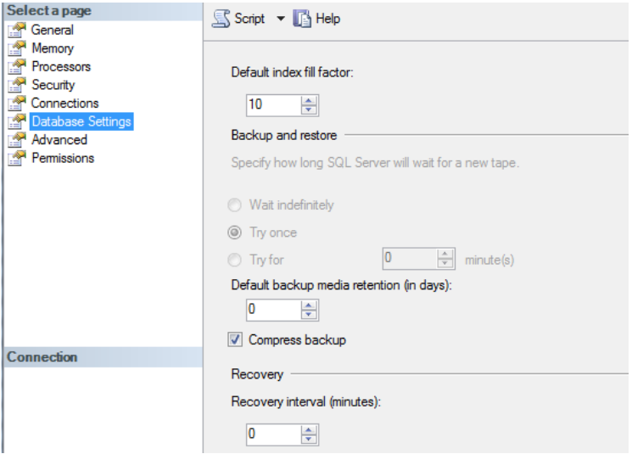632x454 pixels.
Task: Decrease the recovery interval minutes value
Action: click(309, 439)
